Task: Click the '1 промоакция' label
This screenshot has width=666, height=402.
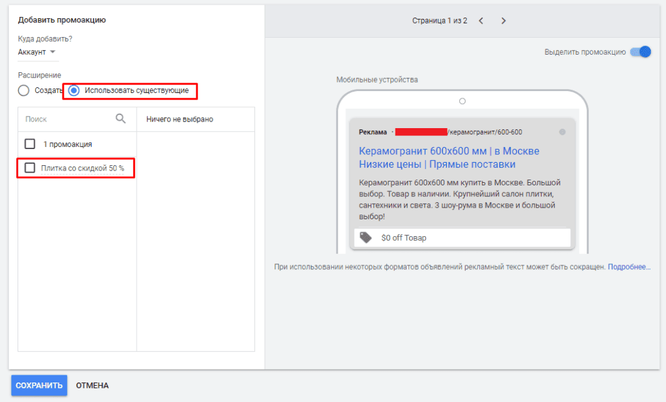Action: point(68,144)
